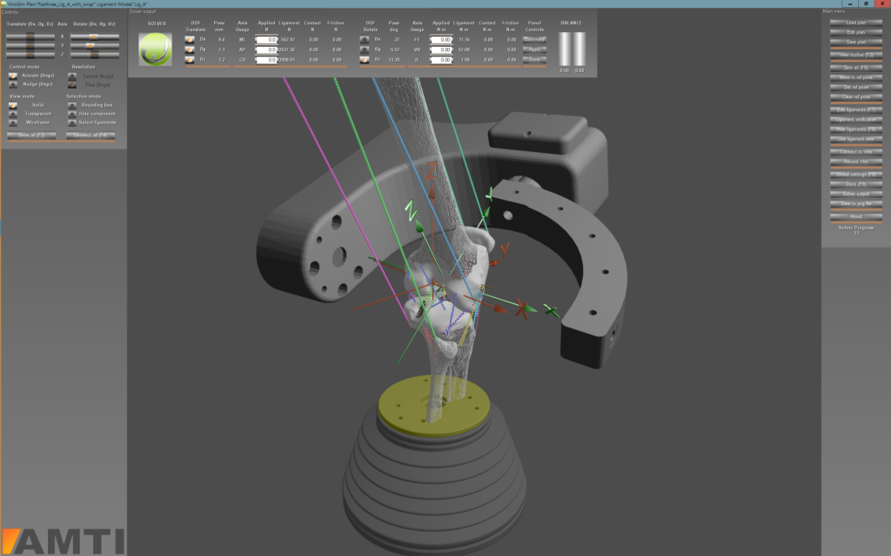Open Global settings from main menu
This screenshot has height=556, width=891.
point(855,174)
